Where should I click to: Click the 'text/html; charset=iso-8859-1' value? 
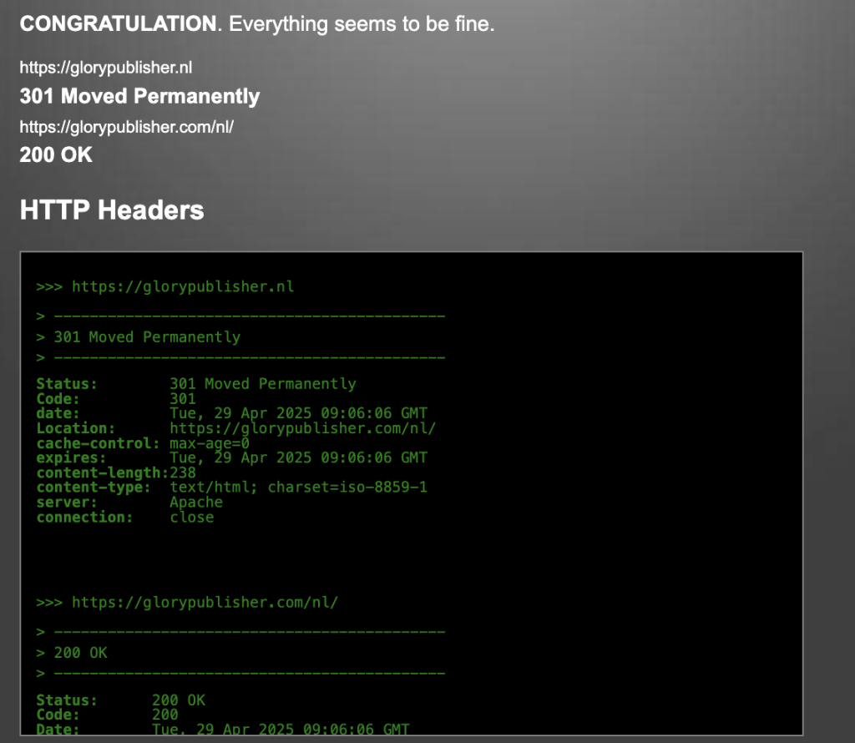tap(299, 488)
